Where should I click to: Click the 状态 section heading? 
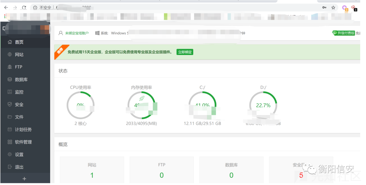tap(63, 71)
